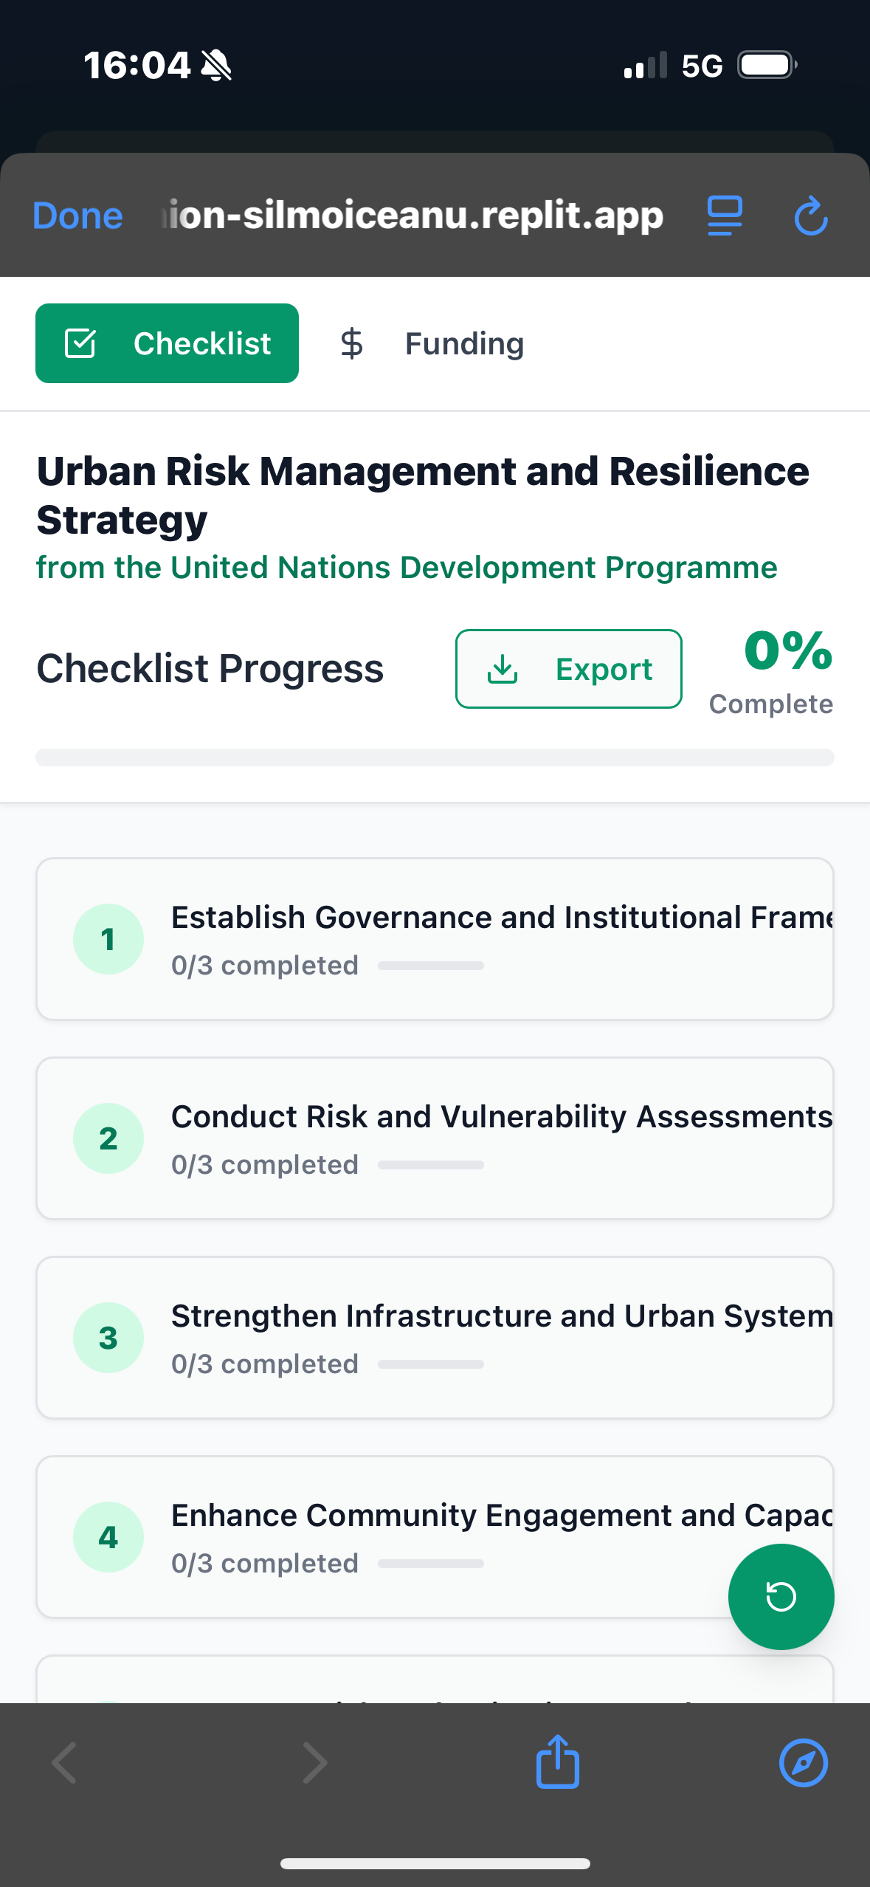870x1887 pixels.
Task: Click the step 1 number badge
Action: click(108, 939)
